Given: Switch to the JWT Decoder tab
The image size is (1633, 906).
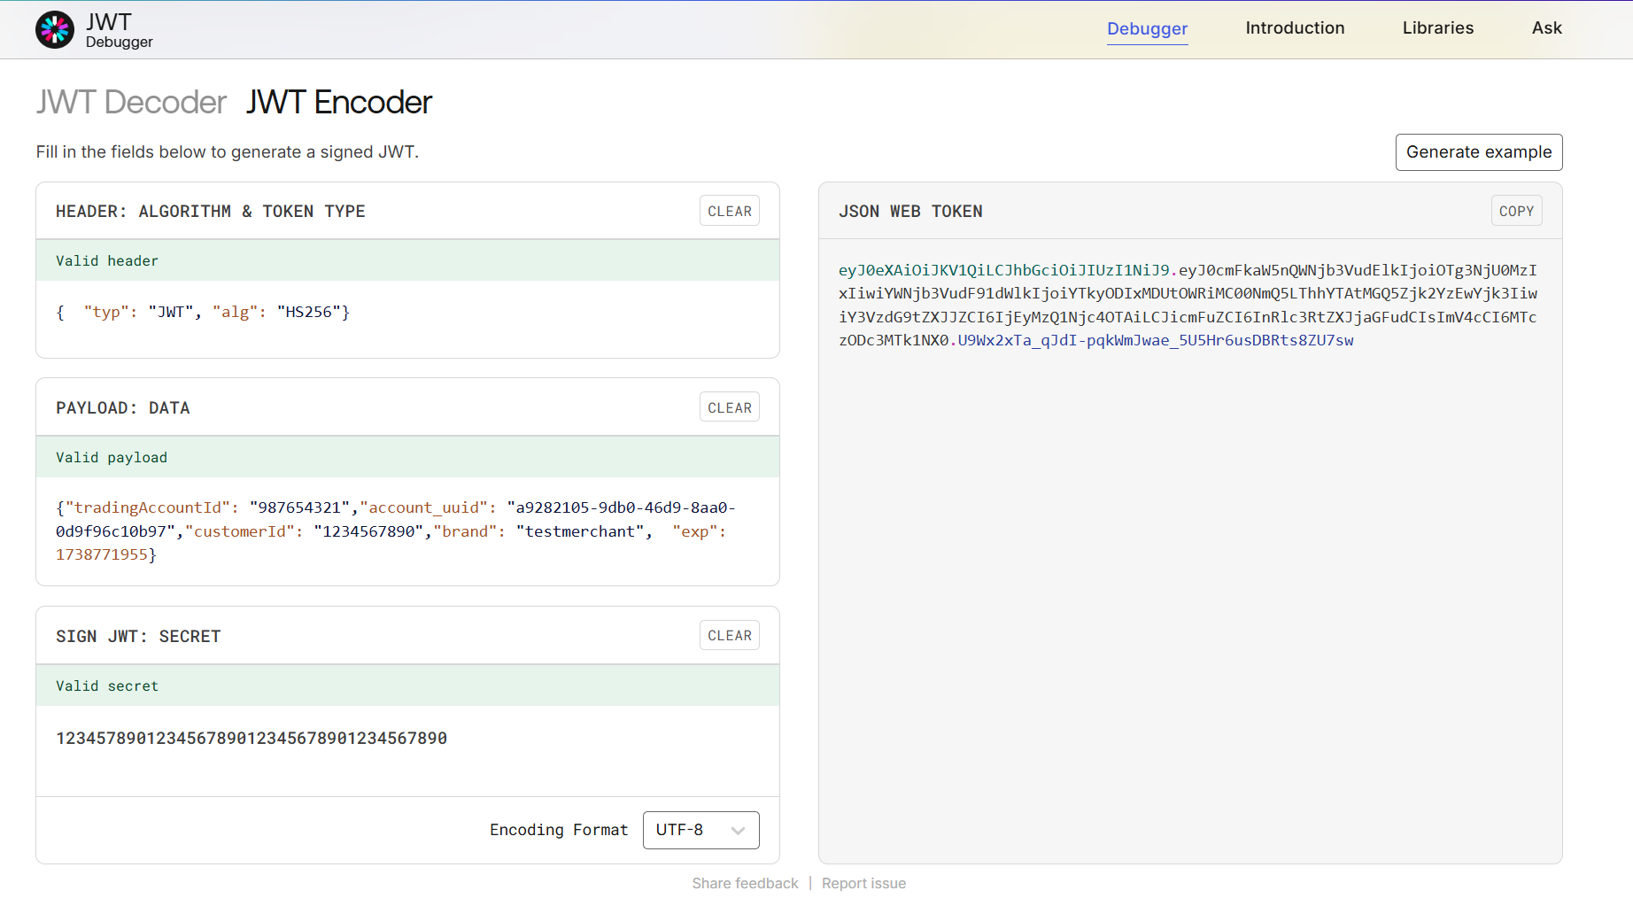Looking at the screenshot, I should point(131,103).
